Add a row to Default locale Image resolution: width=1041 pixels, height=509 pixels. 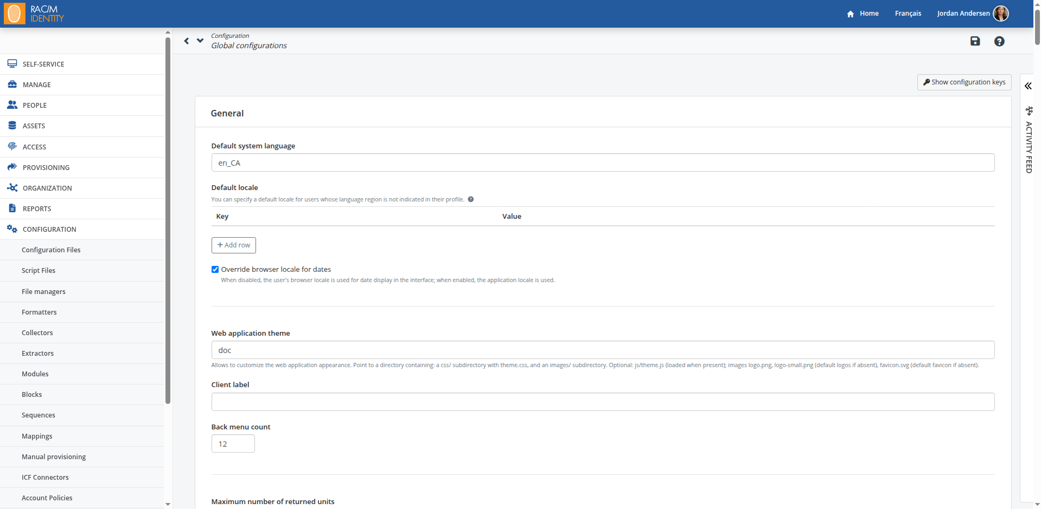pyautogui.click(x=233, y=245)
